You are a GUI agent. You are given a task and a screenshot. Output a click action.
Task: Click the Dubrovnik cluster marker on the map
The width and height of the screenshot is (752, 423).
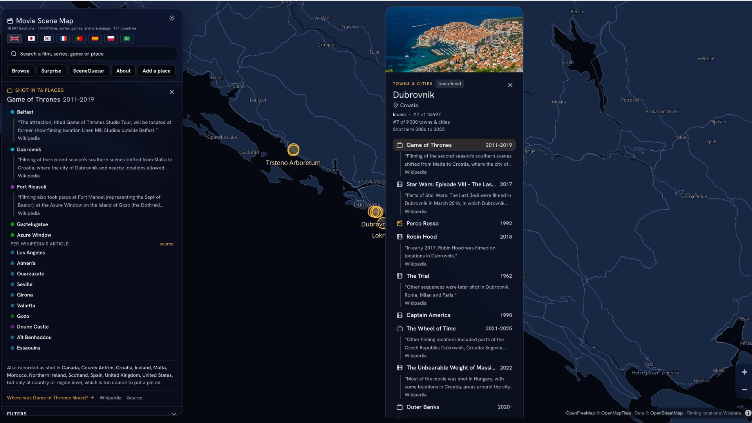pyautogui.click(x=375, y=212)
